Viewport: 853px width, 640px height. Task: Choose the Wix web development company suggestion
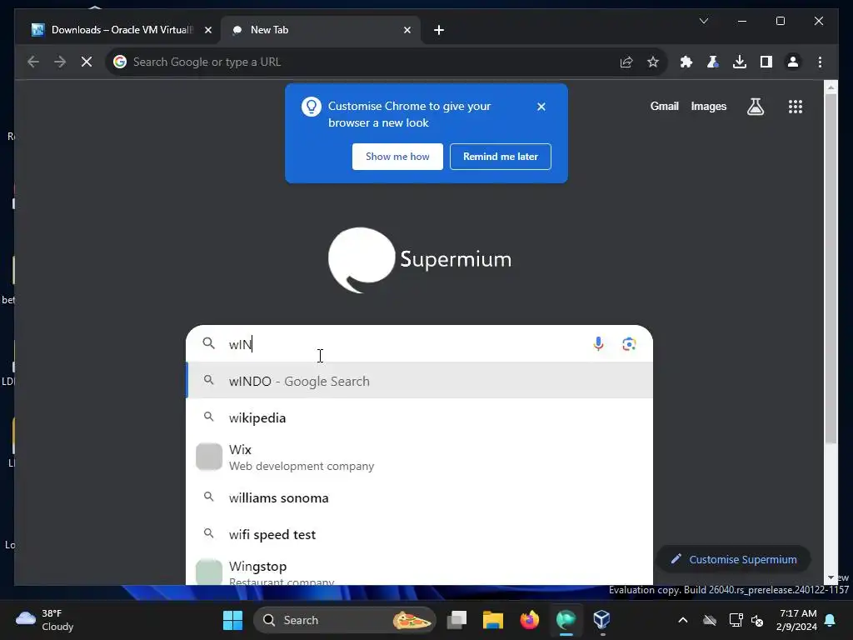[420, 457]
